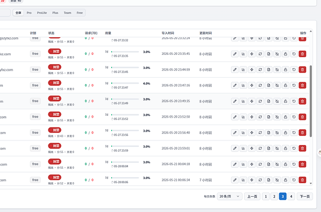Screen dimensions: 321x212
Task: Click usage bar in the 23:35:45 row
Action: [x=125, y=52]
